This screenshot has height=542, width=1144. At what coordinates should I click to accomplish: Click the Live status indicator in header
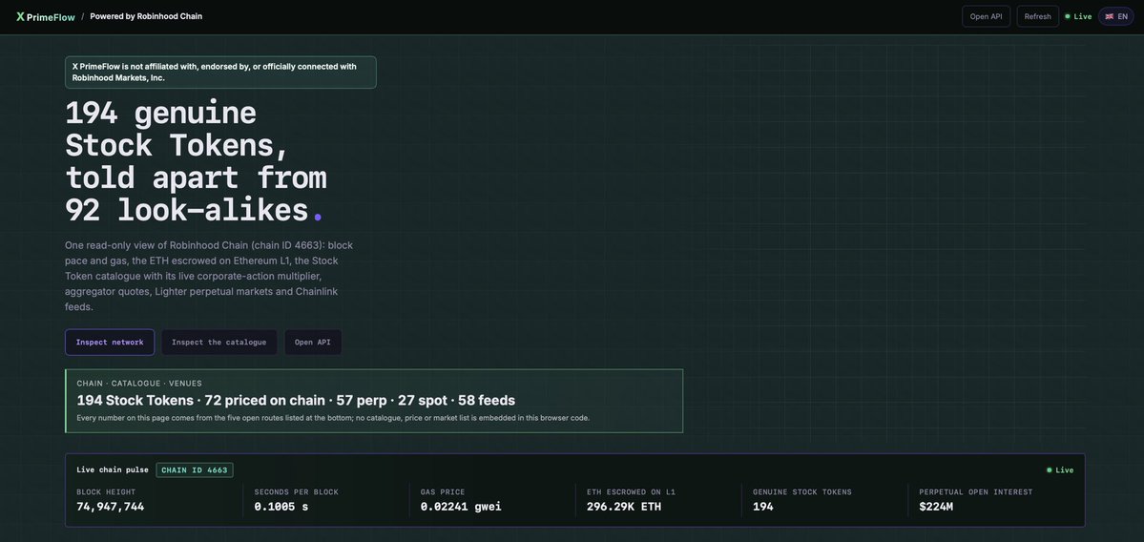[x=1078, y=16]
